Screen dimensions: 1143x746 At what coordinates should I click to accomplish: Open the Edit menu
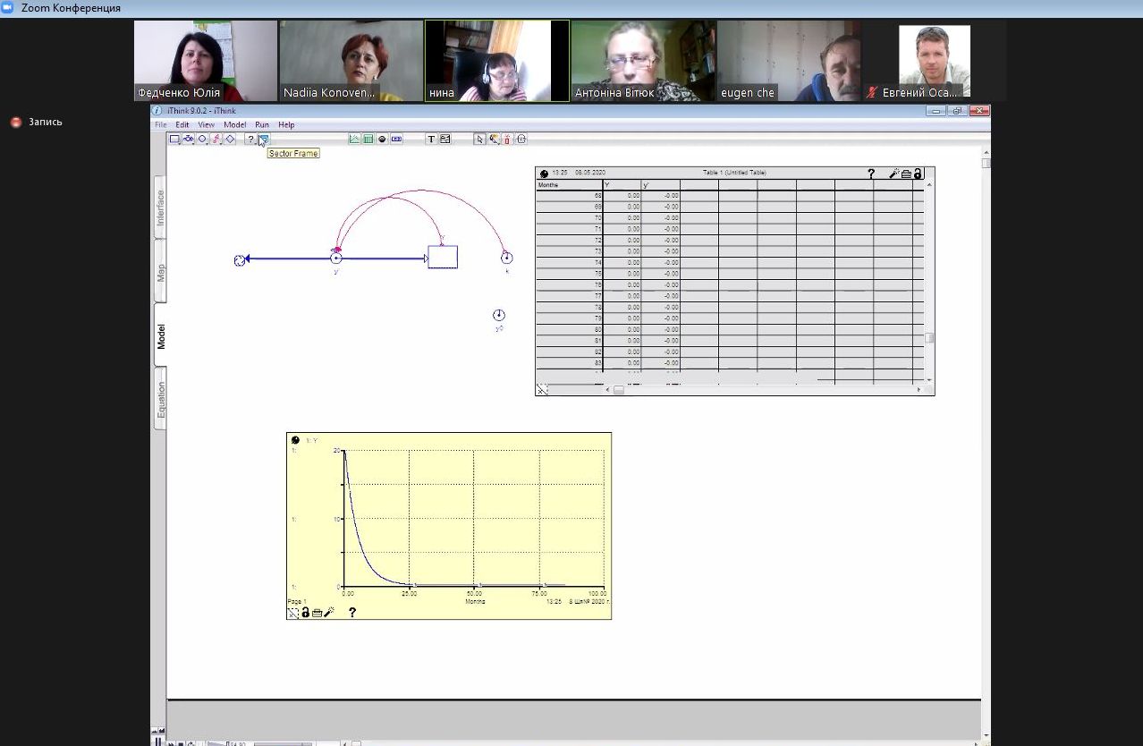[182, 125]
